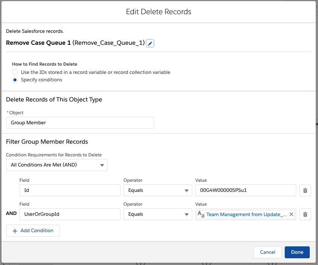The height and width of the screenshot is (265, 318).
Task: Select the Specify conditions radio button
Action: (15, 80)
